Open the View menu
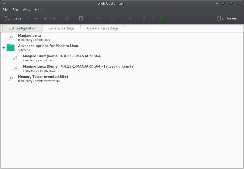Viewport: 244px width, 169px height. pyautogui.click(x=27, y=10)
